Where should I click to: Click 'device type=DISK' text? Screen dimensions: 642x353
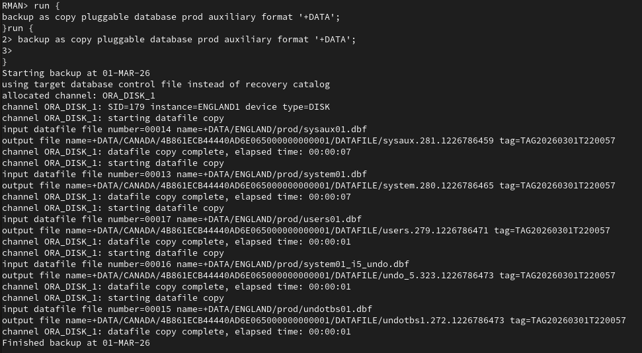288,106
